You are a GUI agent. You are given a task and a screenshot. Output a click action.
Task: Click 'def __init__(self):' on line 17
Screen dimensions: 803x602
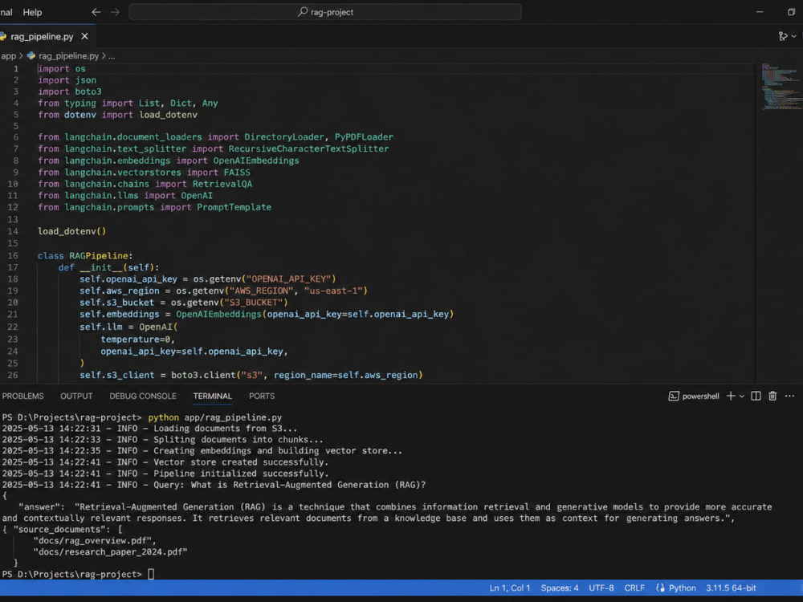tap(108, 267)
